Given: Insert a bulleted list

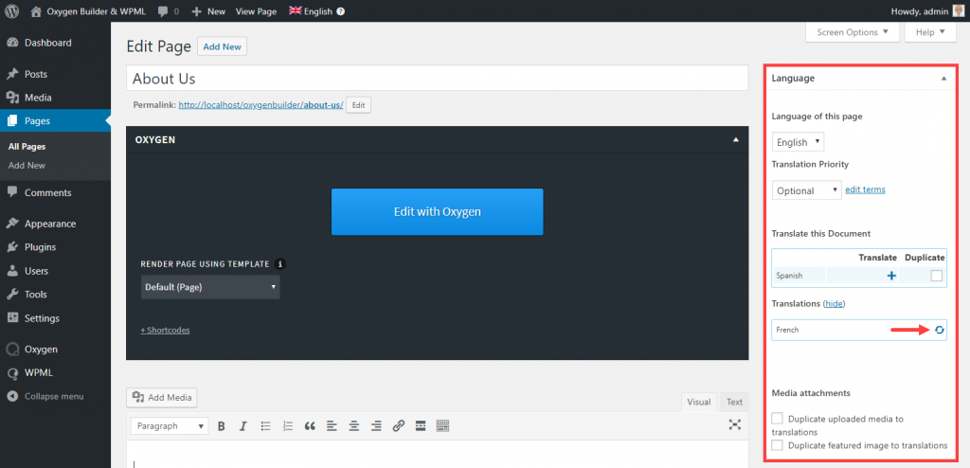Looking at the screenshot, I should pyautogui.click(x=266, y=426).
